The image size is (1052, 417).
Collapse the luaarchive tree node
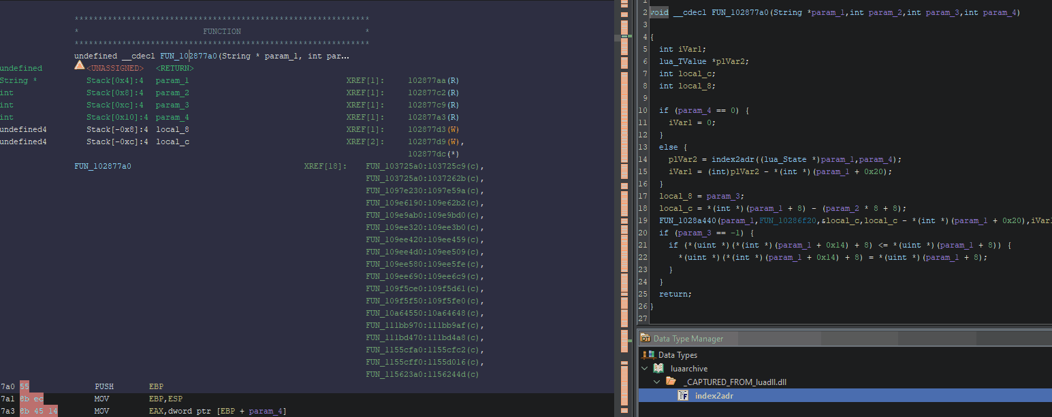tap(645, 368)
